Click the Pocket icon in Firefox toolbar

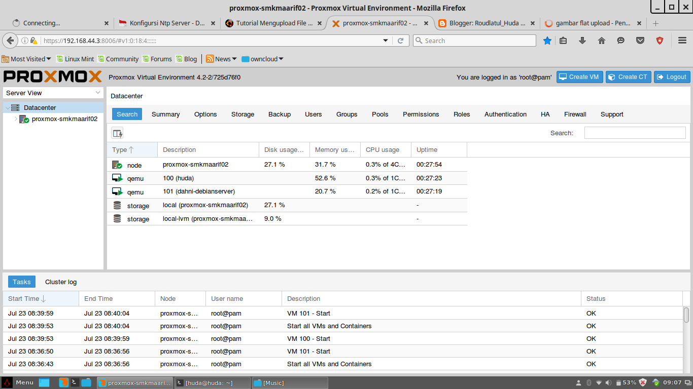click(640, 41)
